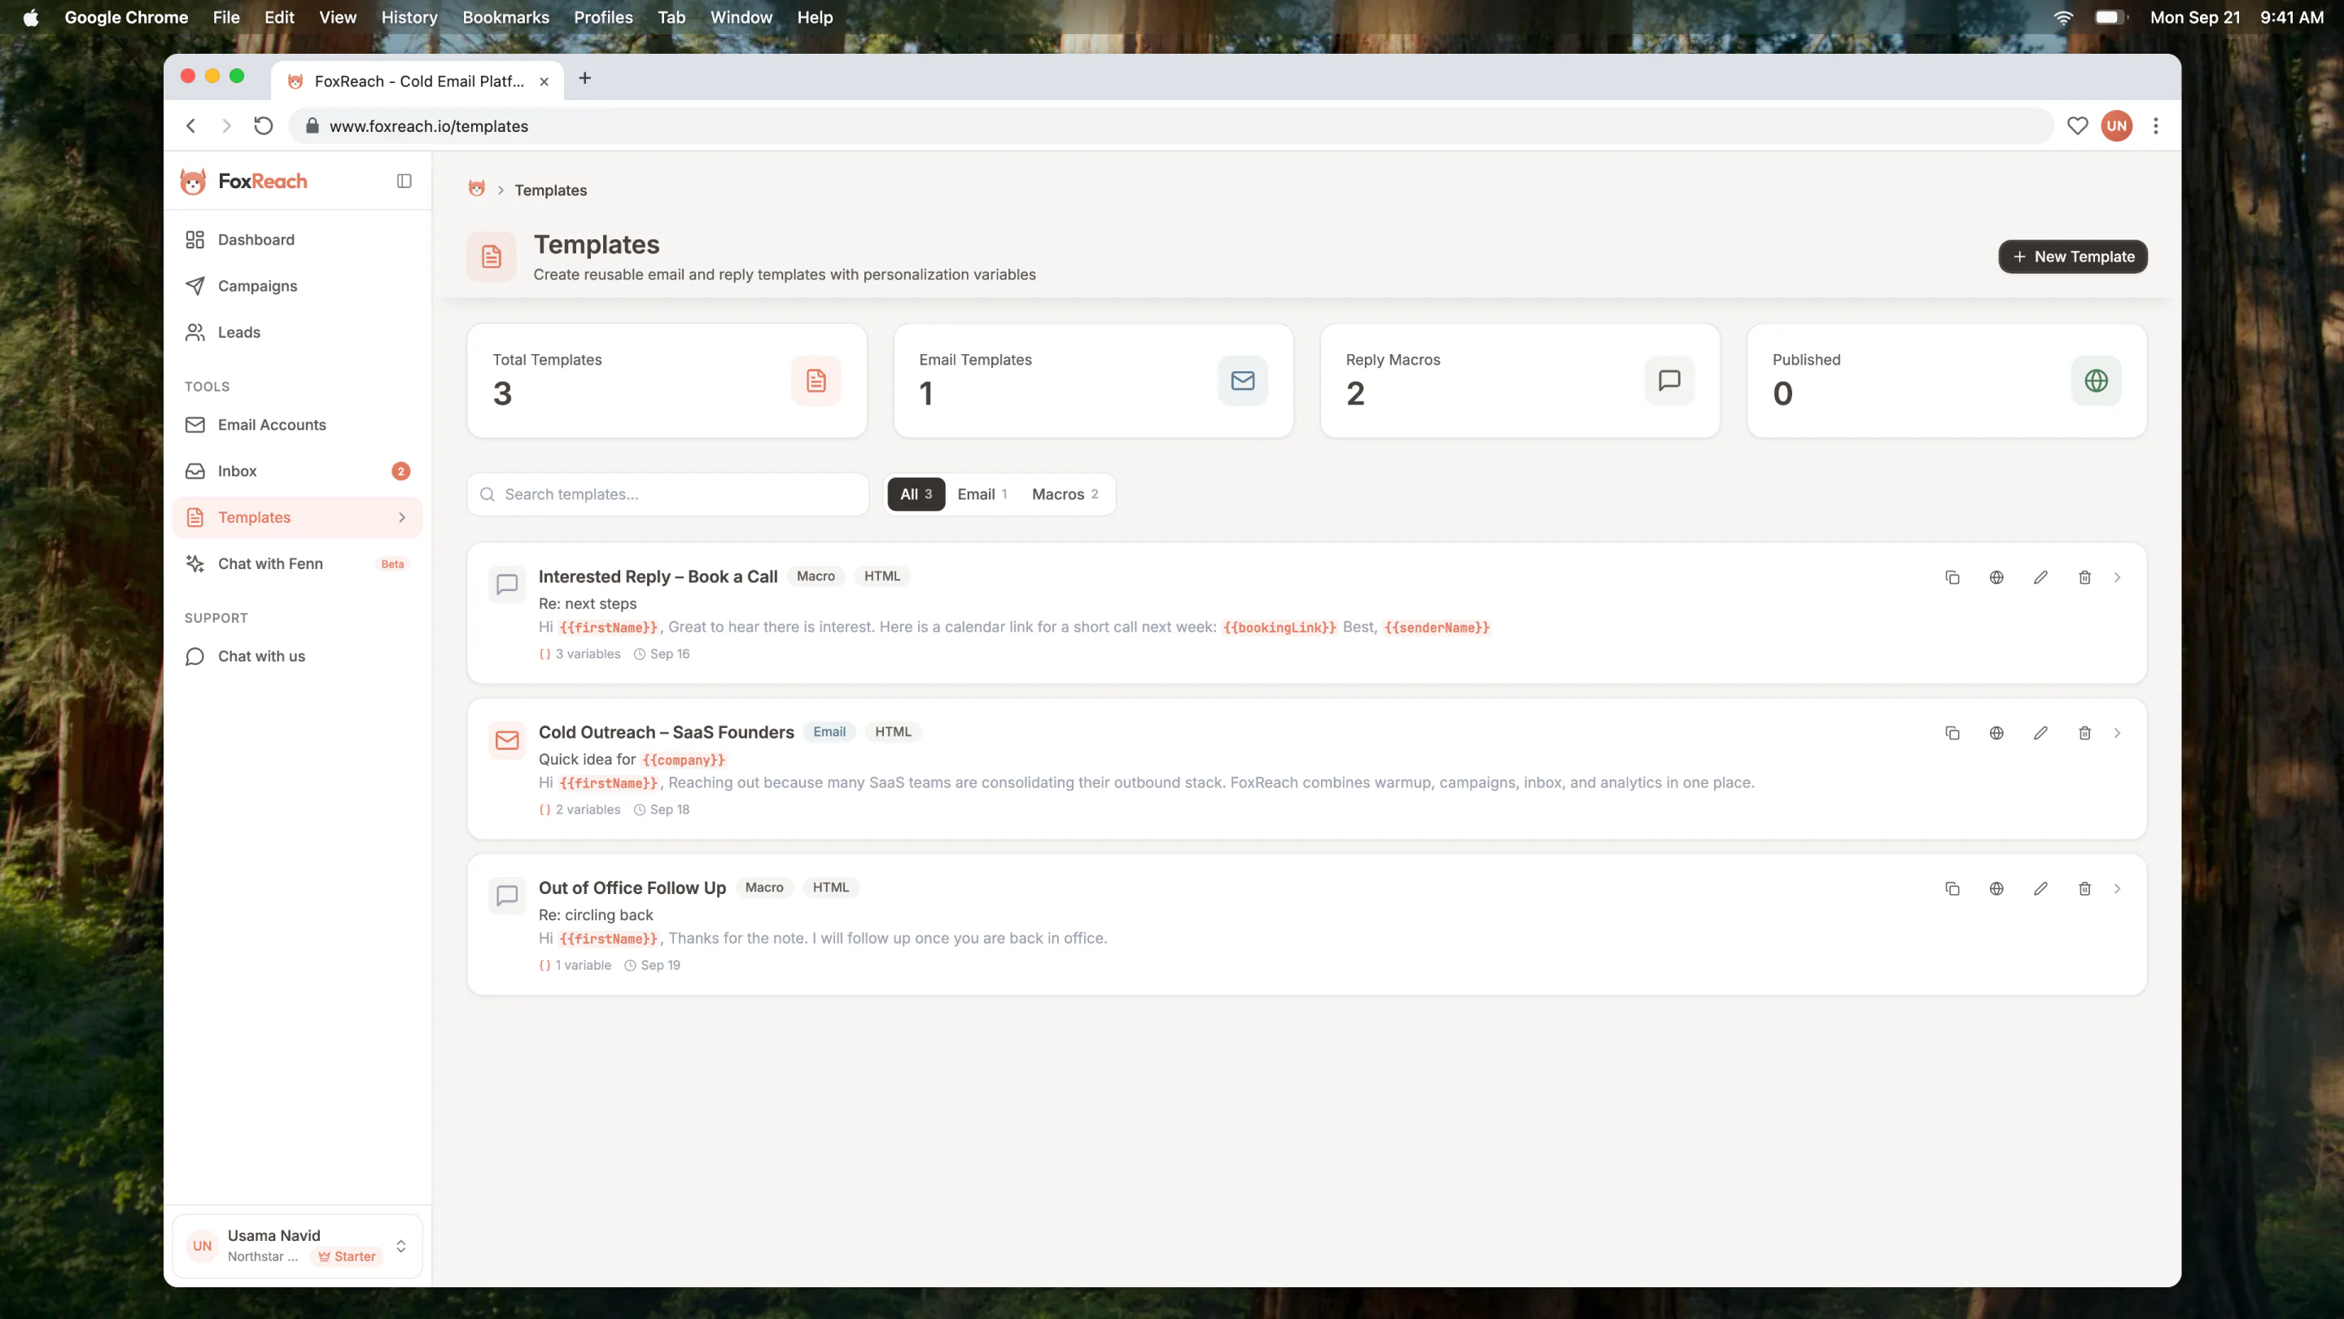Screen dimensions: 2344x1319
Task: Open the UN profile avatar in Chrome toolbar
Action: coord(2116,125)
